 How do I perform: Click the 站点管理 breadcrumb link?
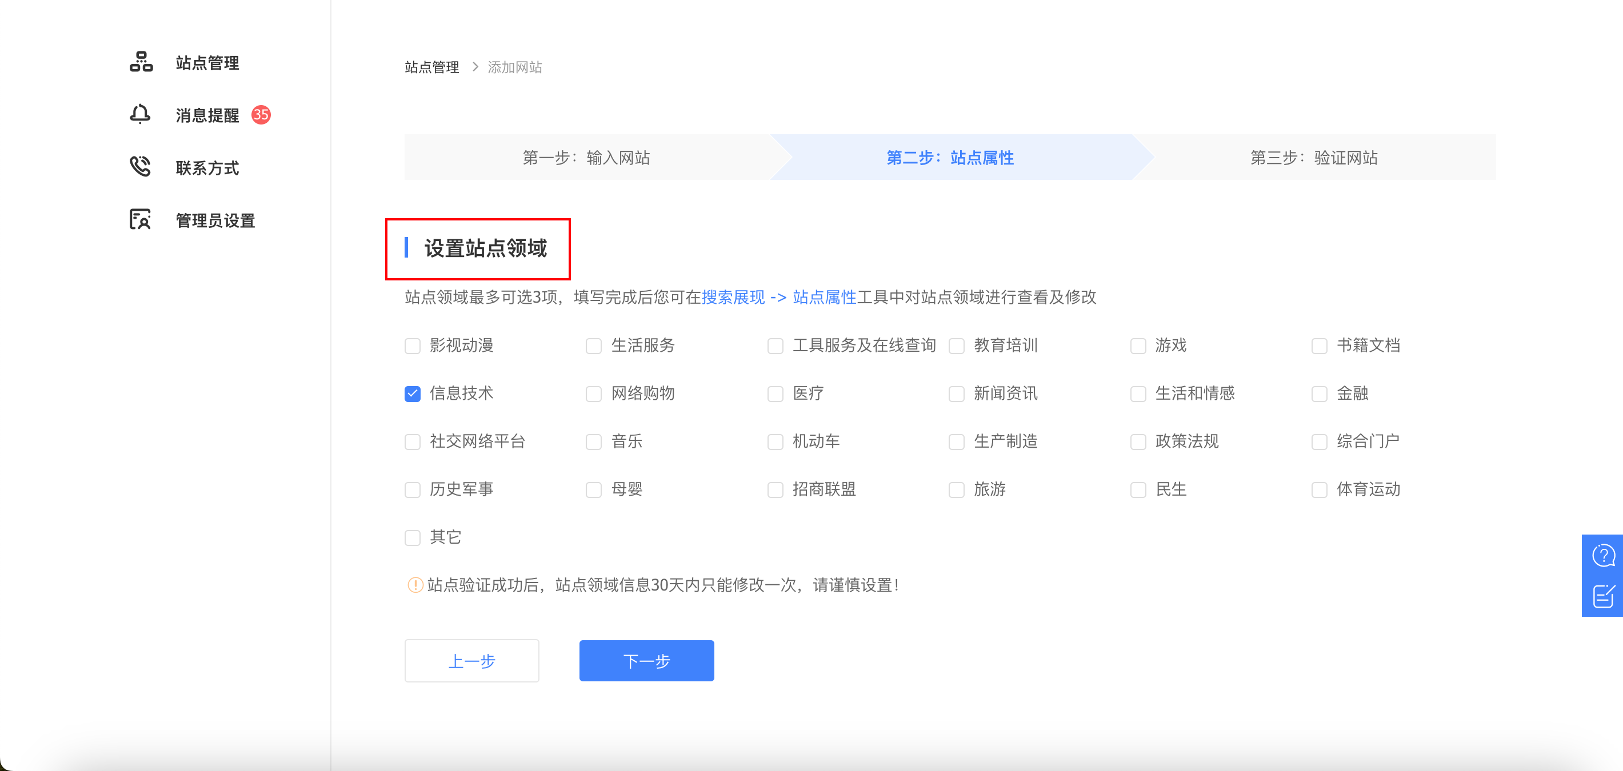click(431, 67)
